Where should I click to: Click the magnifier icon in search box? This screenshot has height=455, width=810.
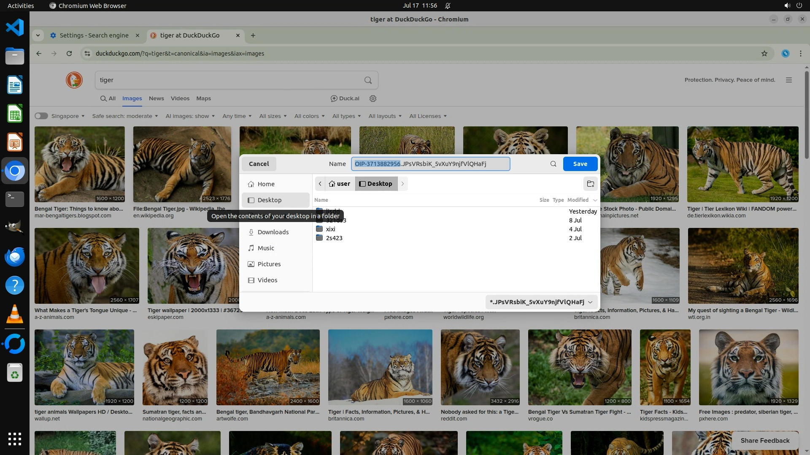[368, 80]
